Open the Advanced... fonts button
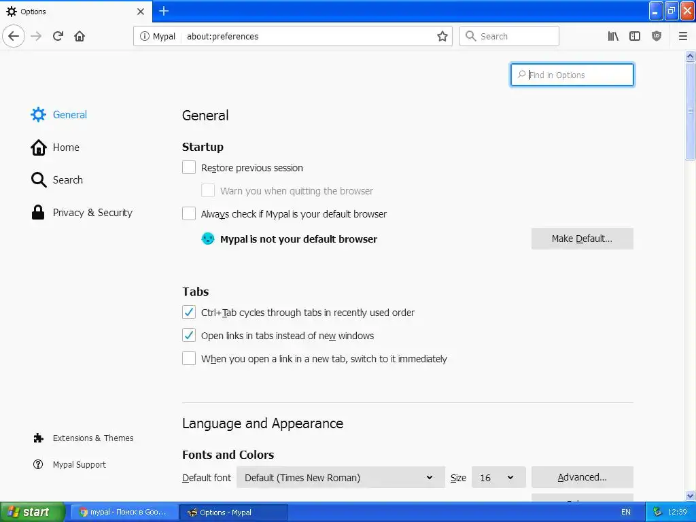Image resolution: width=696 pixels, height=522 pixels. [582, 477]
